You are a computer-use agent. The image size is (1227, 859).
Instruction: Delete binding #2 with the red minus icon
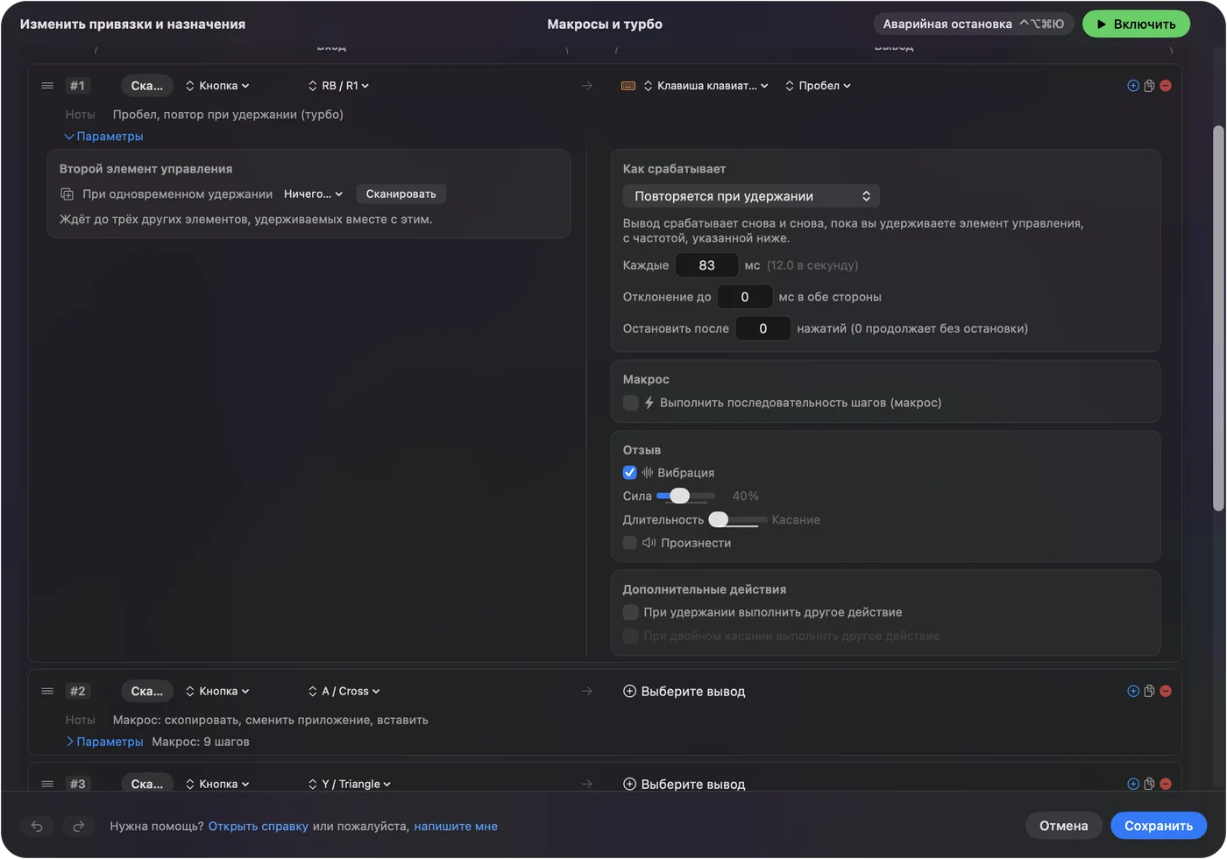[x=1166, y=691]
